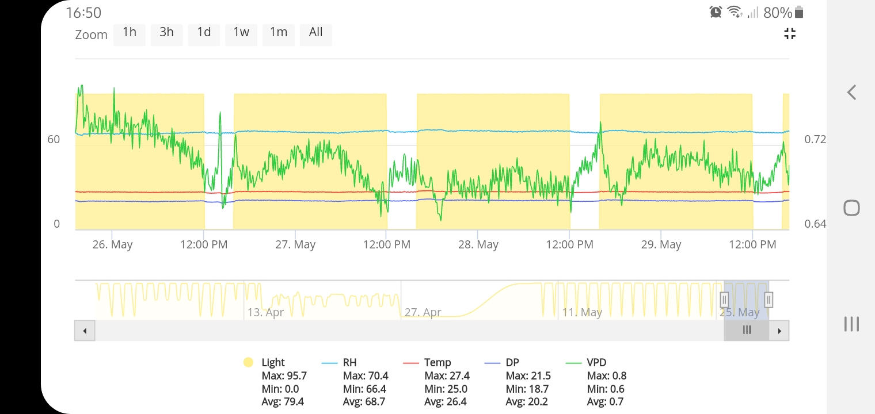
Task: Tap the cellular signal strength icon
Action: 753,12
